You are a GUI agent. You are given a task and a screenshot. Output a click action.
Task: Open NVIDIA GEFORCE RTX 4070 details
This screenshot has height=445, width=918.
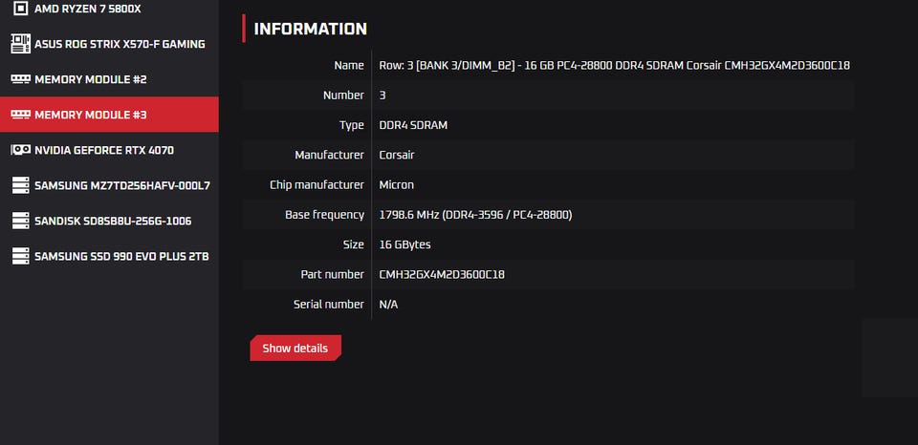[109, 150]
